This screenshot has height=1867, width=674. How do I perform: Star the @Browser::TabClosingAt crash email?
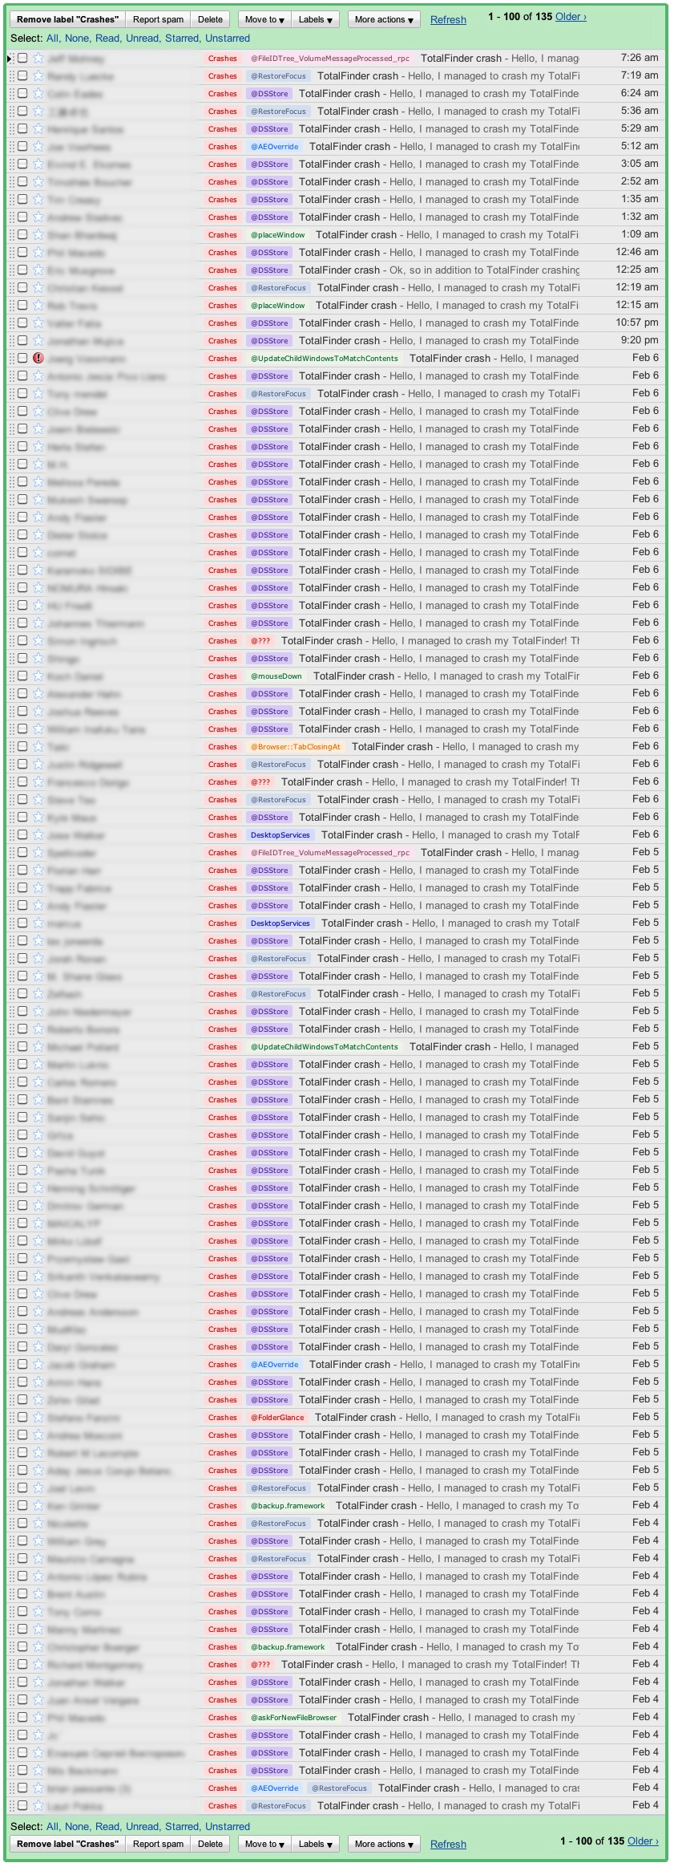[x=38, y=747]
